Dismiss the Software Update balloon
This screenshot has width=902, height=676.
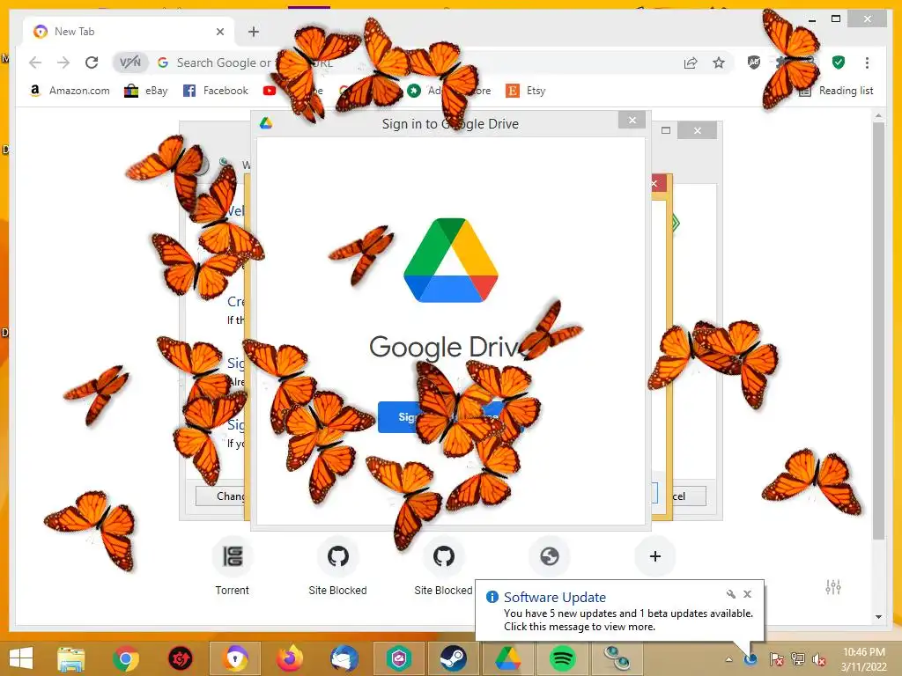coord(747,594)
